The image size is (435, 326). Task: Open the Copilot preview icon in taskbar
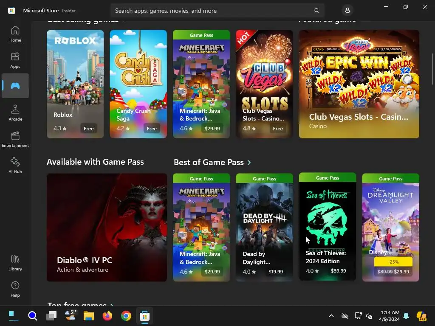(421, 316)
